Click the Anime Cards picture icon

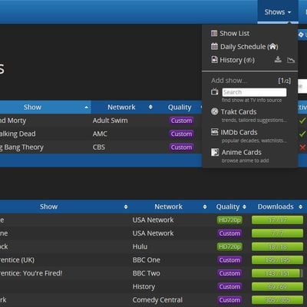[x=215, y=152]
